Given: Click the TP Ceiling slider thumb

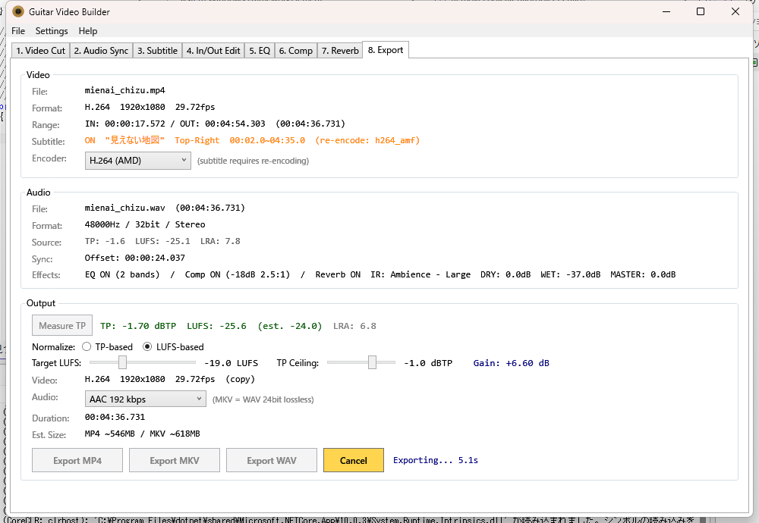Looking at the screenshot, I should point(372,363).
